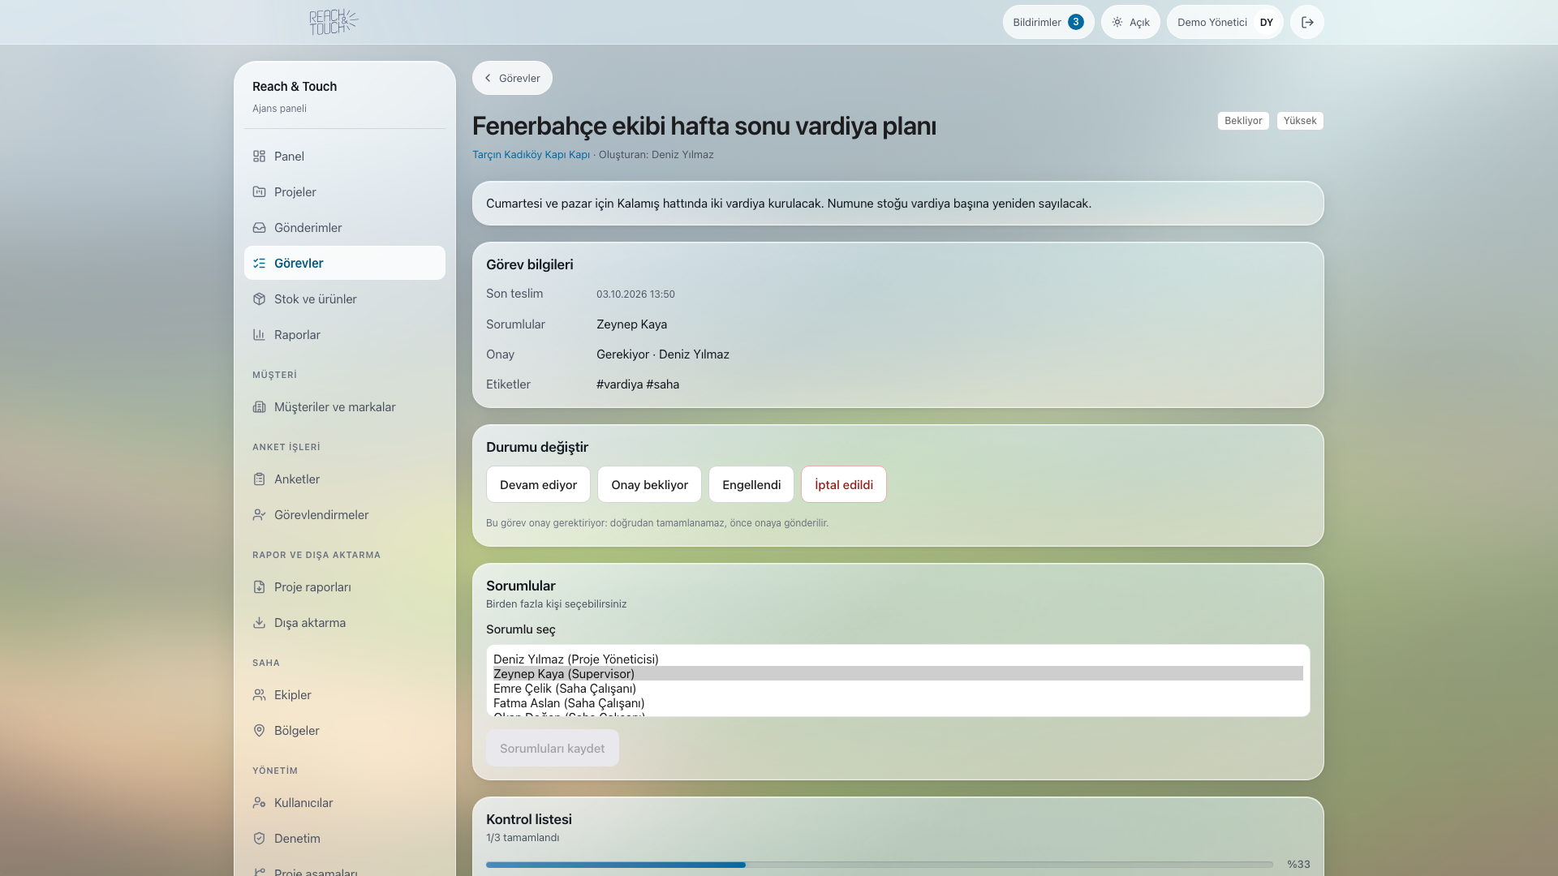
Task: Open the Raporlar sidebar menu item
Action: tap(345, 334)
